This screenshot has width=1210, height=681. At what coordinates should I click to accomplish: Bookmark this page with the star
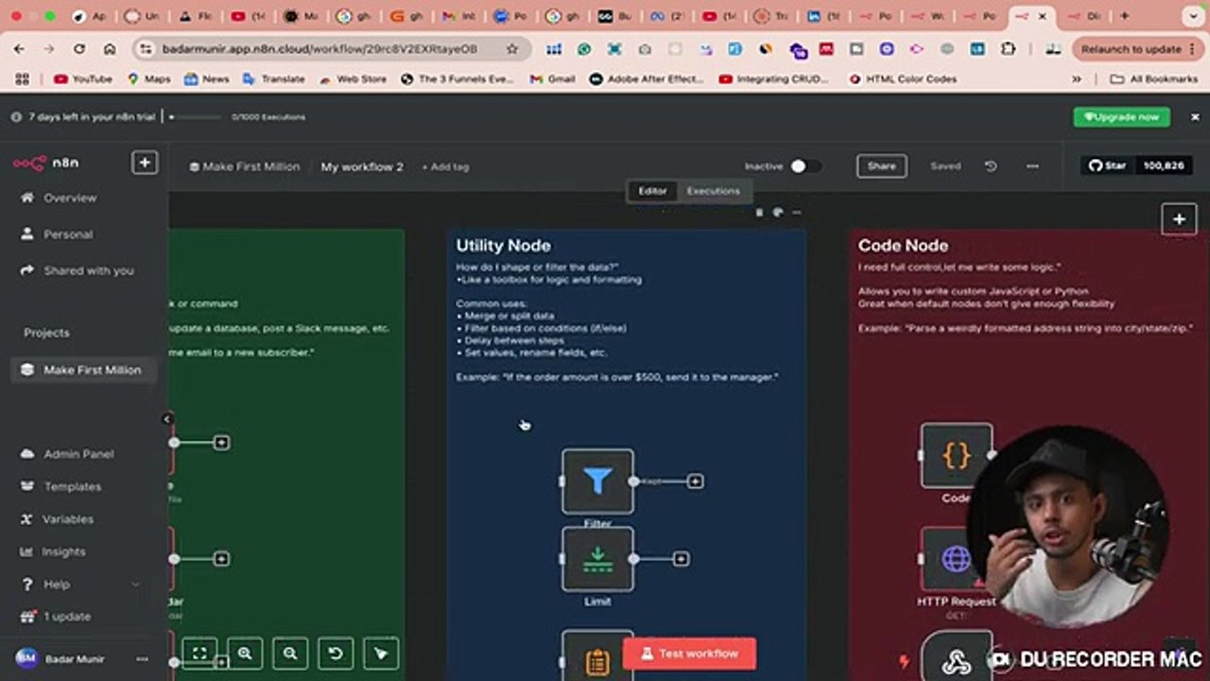512,49
